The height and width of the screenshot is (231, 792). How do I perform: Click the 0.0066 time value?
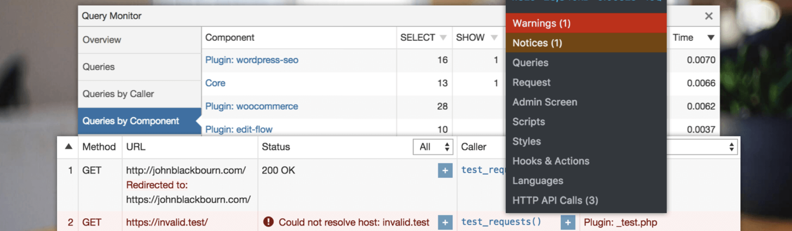coord(701,83)
